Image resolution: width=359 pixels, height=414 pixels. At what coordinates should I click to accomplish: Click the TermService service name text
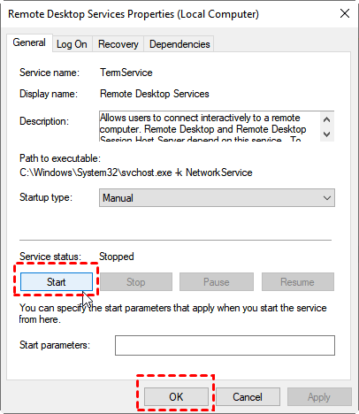tap(126, 73)
